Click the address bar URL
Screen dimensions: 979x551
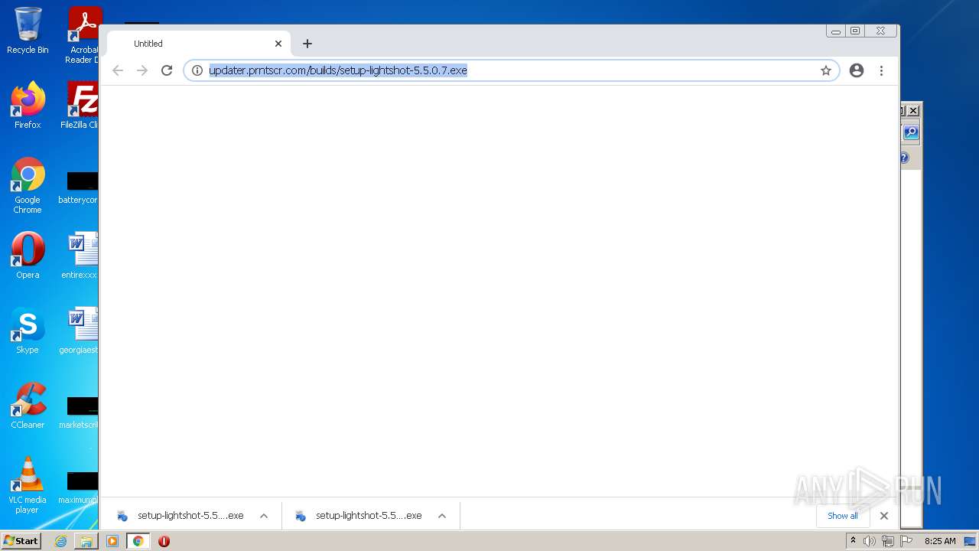point(338,70)
